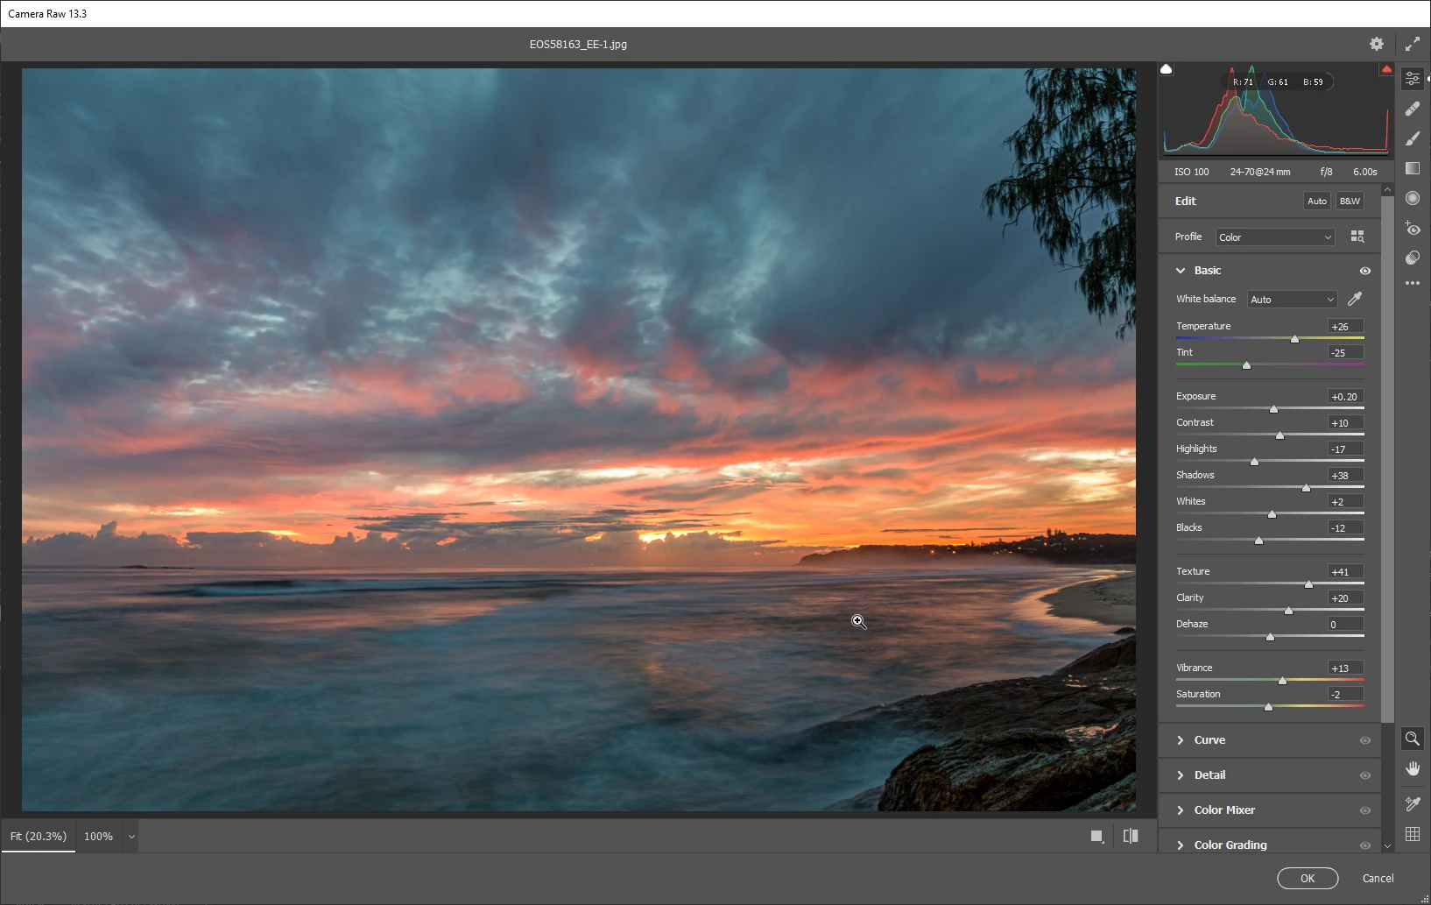Toggle Basic panel visibility eye
The image size is (1431, 905).
[1364, 271]
